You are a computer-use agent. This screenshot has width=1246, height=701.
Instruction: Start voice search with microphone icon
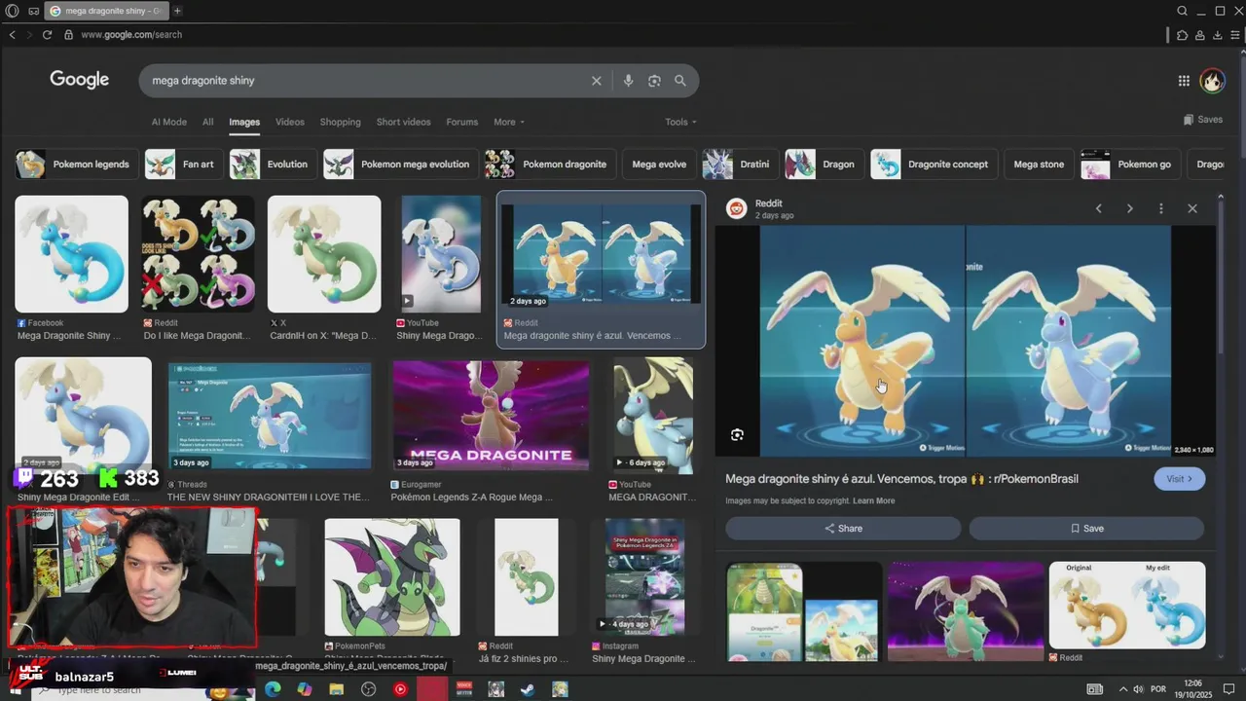point(628,81)
